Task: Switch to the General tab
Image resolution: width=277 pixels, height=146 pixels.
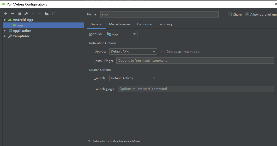Action: tap(96, 24)
